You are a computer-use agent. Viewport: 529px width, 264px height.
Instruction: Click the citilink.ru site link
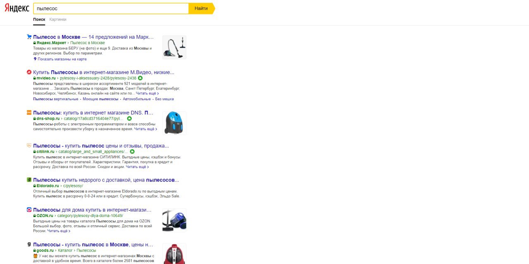(45, 151)
